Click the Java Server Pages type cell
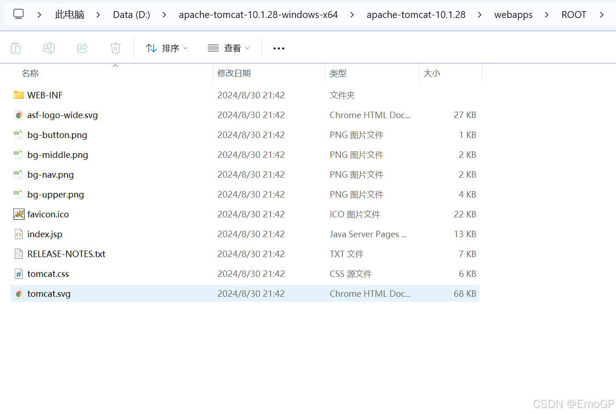Viewport: 616px width, 414px height. click(x=368, y=234)
